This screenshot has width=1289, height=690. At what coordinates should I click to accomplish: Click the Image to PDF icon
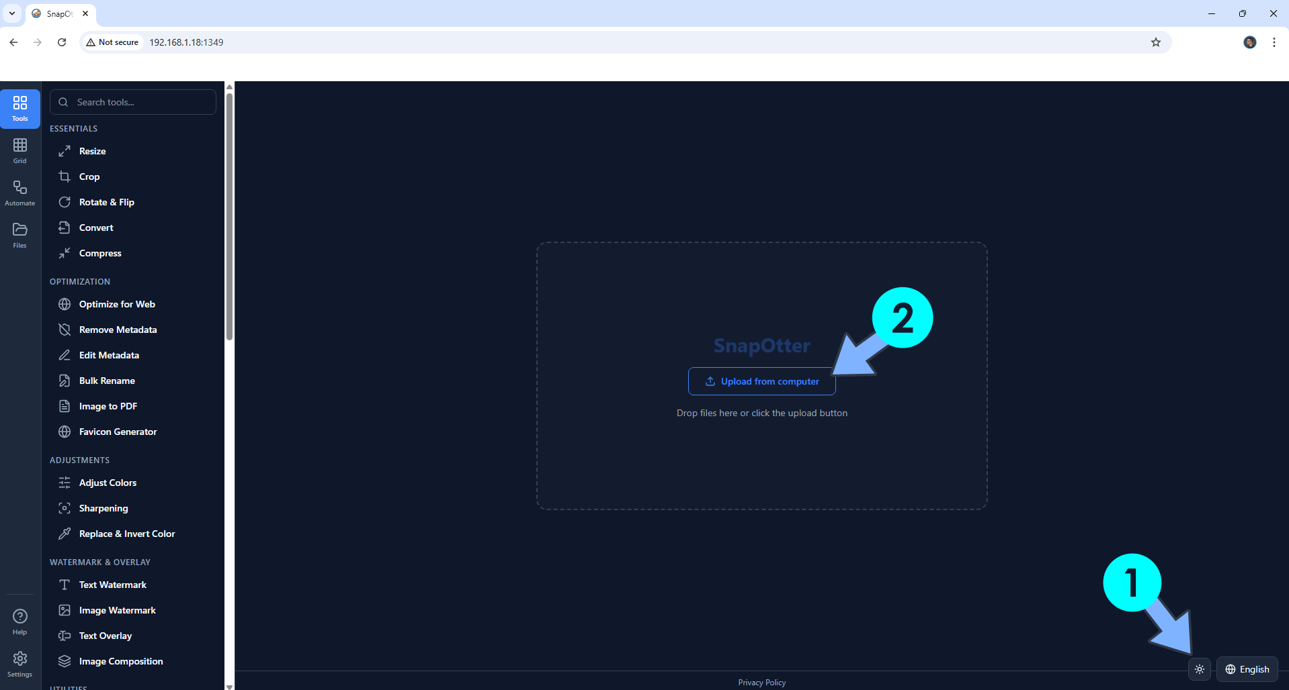(x=65, y=406)
